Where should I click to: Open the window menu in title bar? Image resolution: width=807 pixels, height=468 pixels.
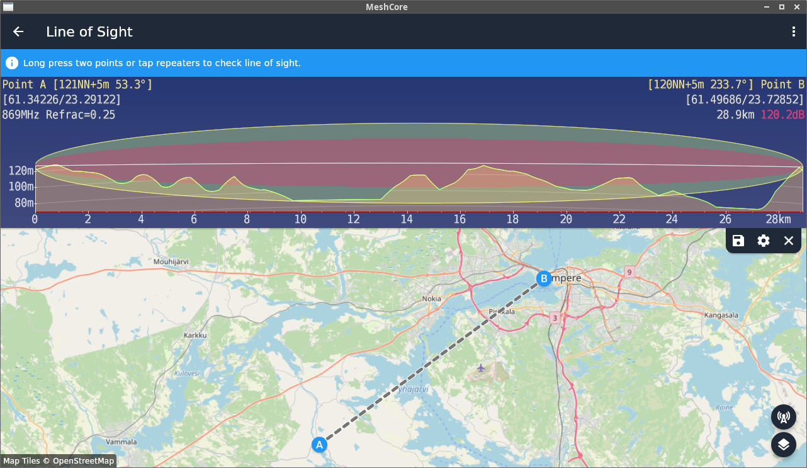point(8,7)
